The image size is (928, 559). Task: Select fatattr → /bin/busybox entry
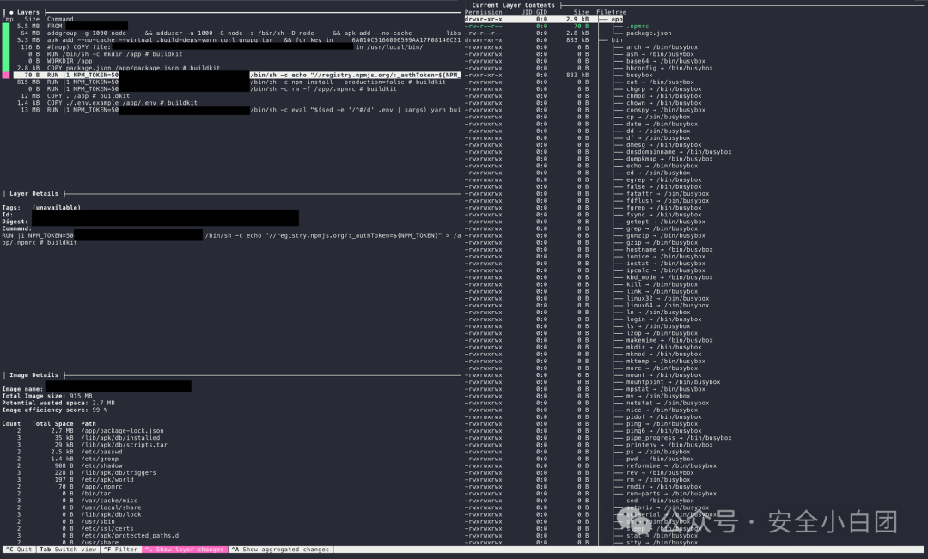pos(668,193)
